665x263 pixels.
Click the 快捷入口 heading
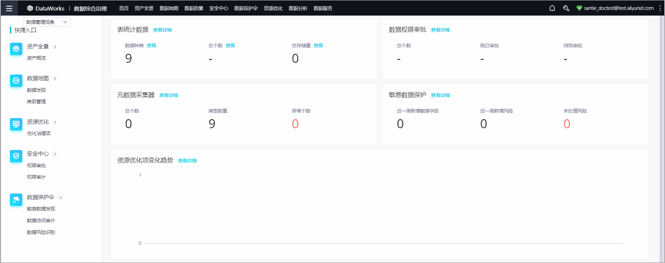tap(25, 31)
